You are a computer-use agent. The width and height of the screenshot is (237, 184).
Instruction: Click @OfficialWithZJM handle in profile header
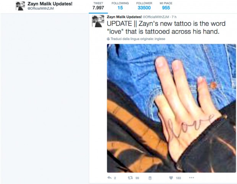41,8
